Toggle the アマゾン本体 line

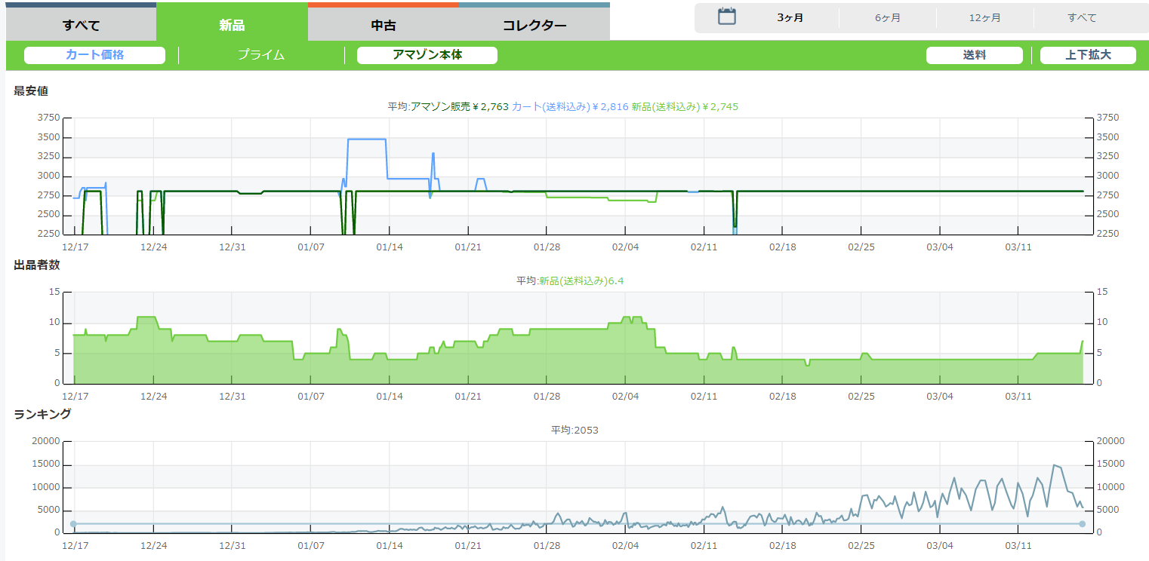(x=427, y=55)
